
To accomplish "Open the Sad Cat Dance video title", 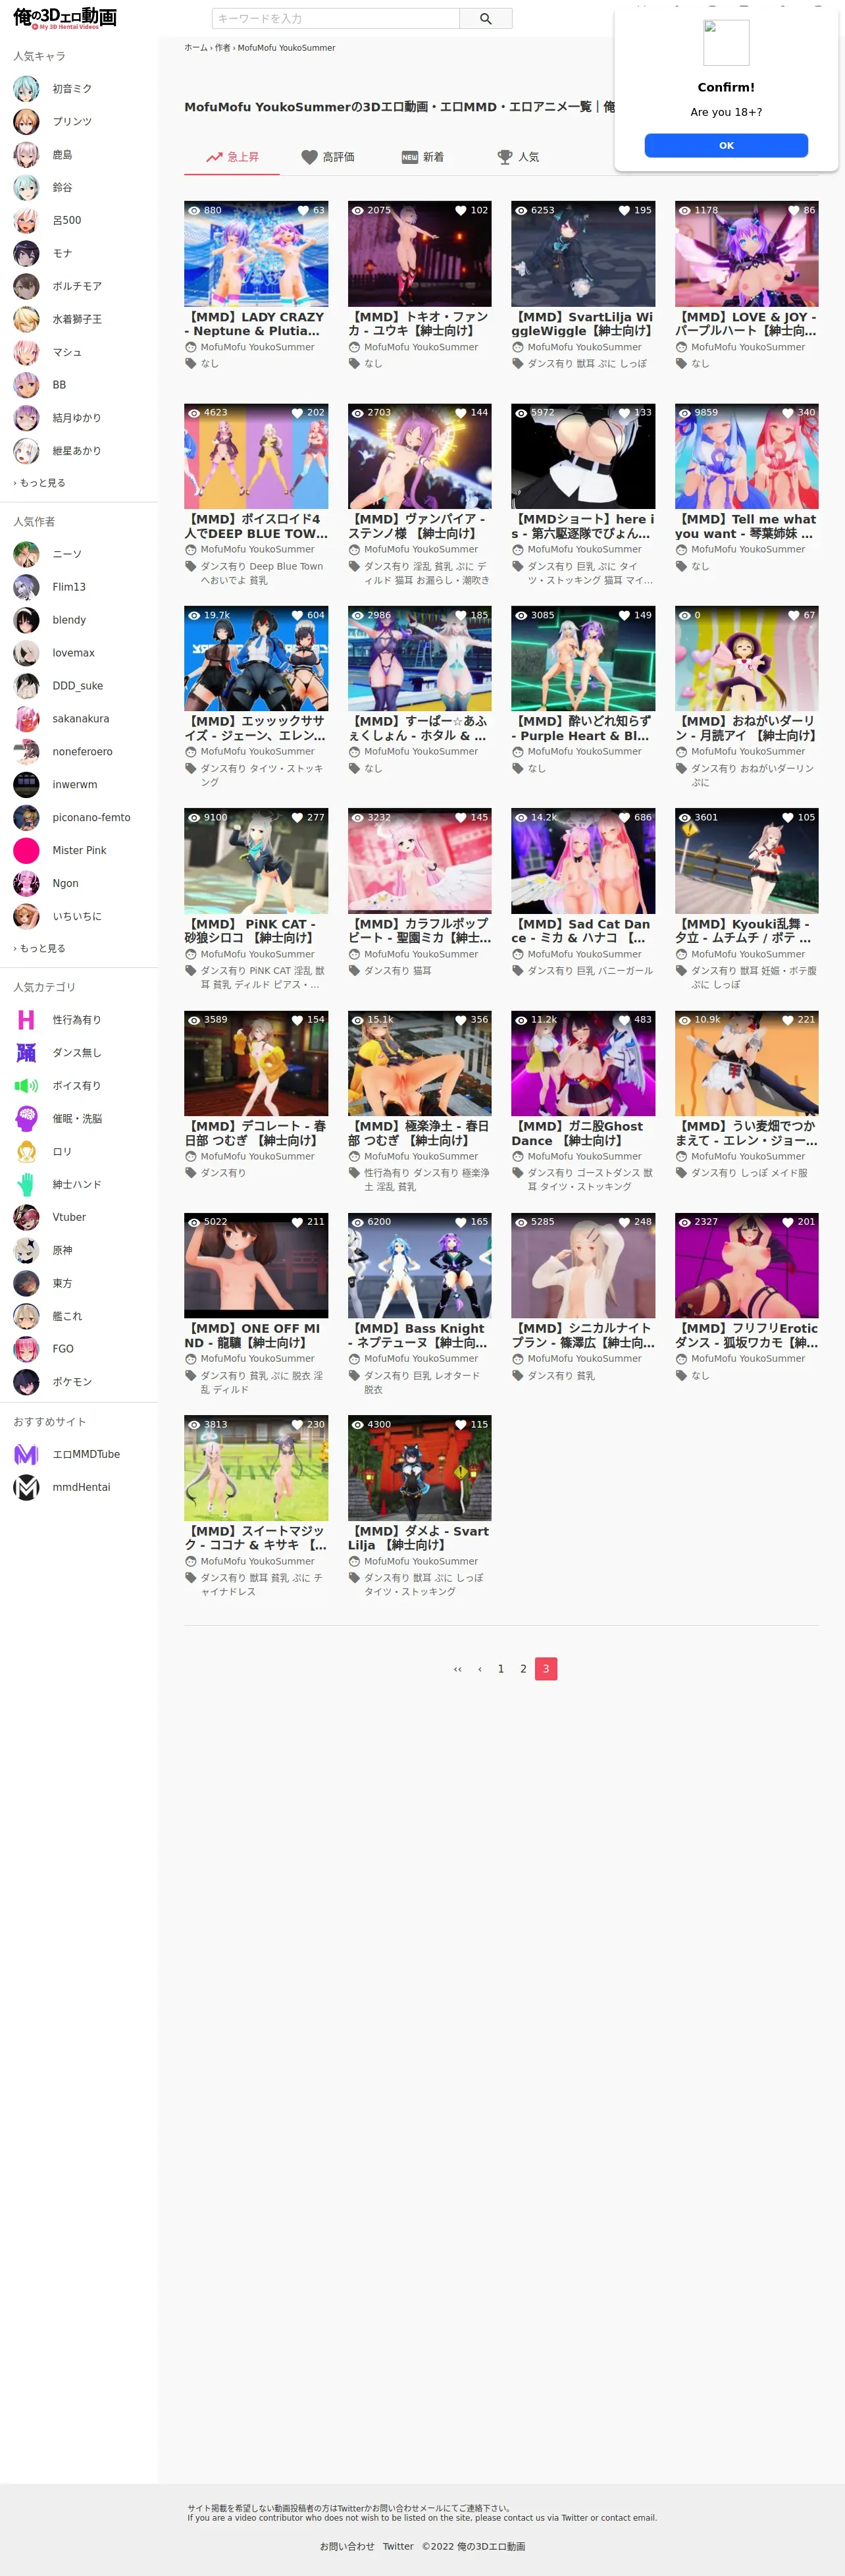I will (583, 931).
